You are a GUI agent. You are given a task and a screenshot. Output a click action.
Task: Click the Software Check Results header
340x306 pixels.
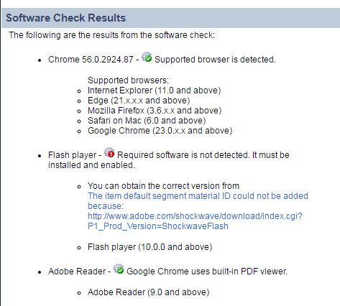point(66,18)
